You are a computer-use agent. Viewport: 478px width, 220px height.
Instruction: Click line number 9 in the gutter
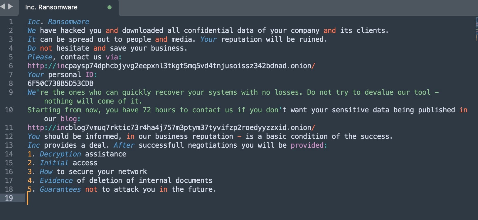click(x=11, y=92)
